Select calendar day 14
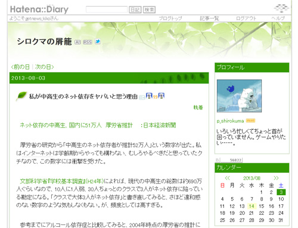The height and width of the screenshot is (228, 298). (x=252, y=206)
